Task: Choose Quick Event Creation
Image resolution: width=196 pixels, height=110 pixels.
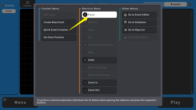Action: click(x=59, y=30)
